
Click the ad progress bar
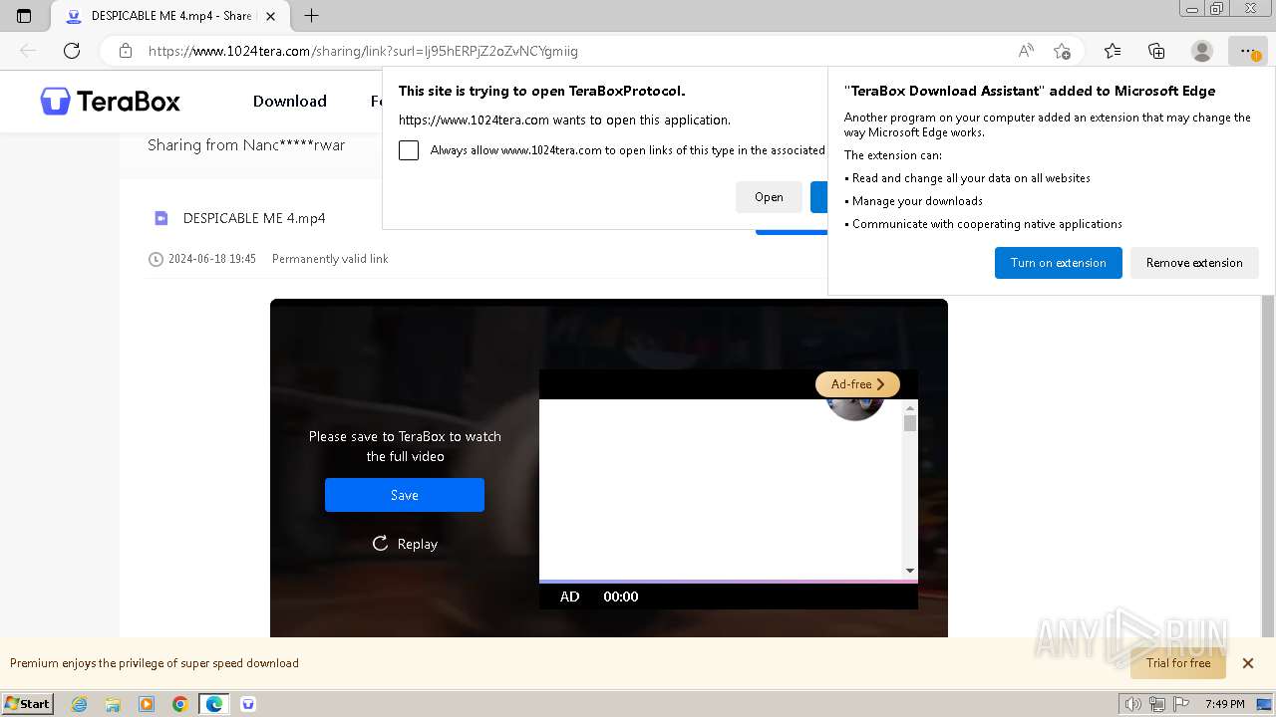pyautogui.click(x=728, y=582)
